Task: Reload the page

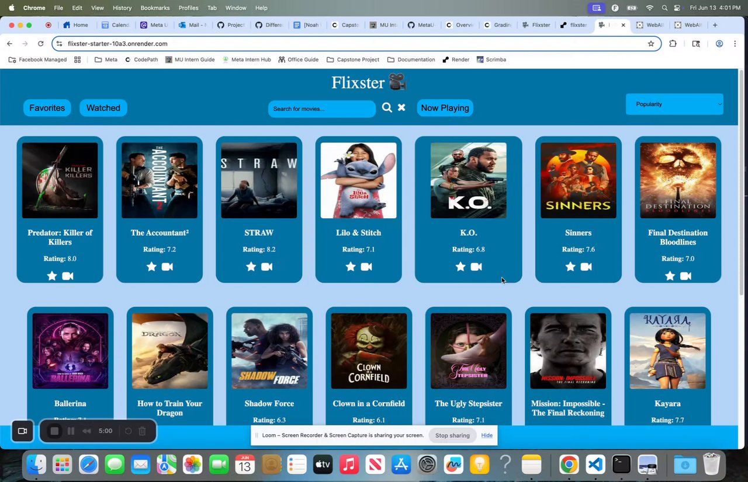Action: click(40, 44)
